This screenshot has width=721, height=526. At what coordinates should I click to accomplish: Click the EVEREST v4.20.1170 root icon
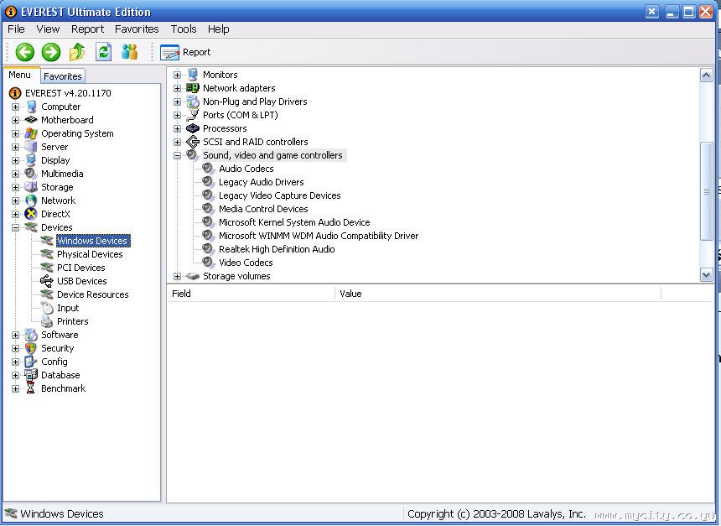[x=15, y=93]
